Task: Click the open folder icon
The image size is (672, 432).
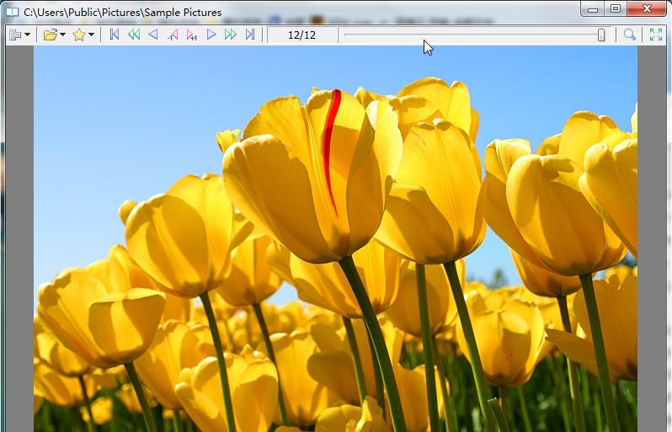Action: click(x=50, y=35)
